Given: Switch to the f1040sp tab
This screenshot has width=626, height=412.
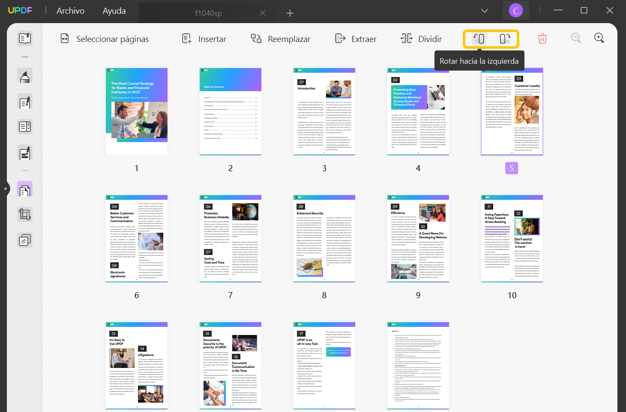Looking at the screenshot, I should [208, 13].
